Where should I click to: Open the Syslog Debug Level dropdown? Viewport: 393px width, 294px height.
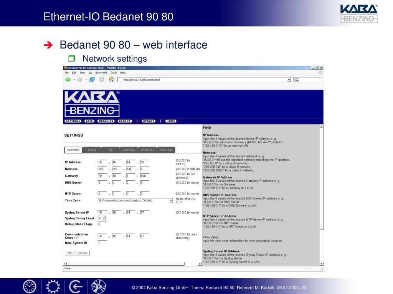tap(102, 218)
